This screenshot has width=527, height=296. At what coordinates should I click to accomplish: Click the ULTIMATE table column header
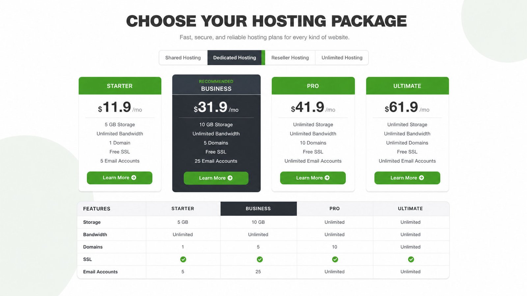coord(410,209)
